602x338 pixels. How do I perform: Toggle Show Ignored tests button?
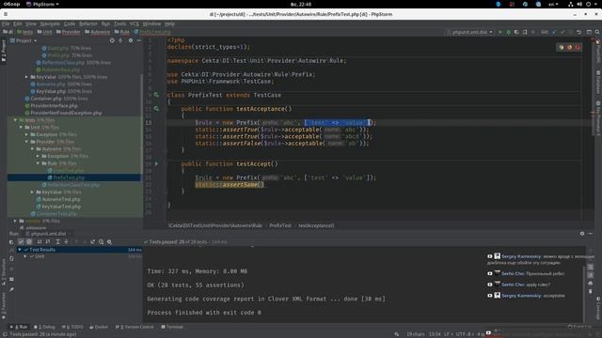point(29,242)
